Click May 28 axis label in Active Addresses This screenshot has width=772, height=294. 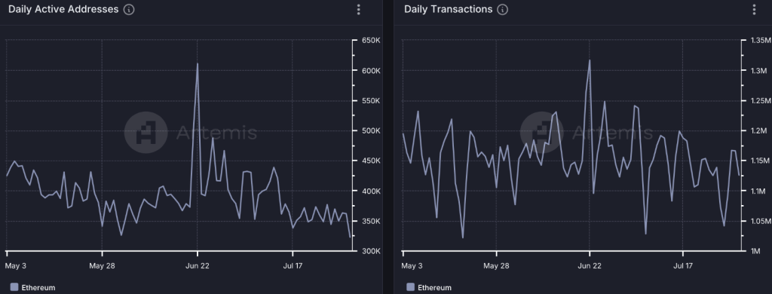[x=102, y=266]
